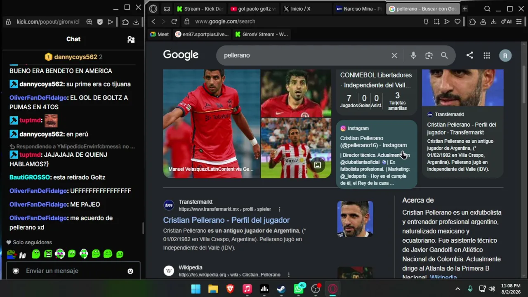Screen dimensions: 528x297
Task: Open Opera easy setup sliders
Action: 519,21
